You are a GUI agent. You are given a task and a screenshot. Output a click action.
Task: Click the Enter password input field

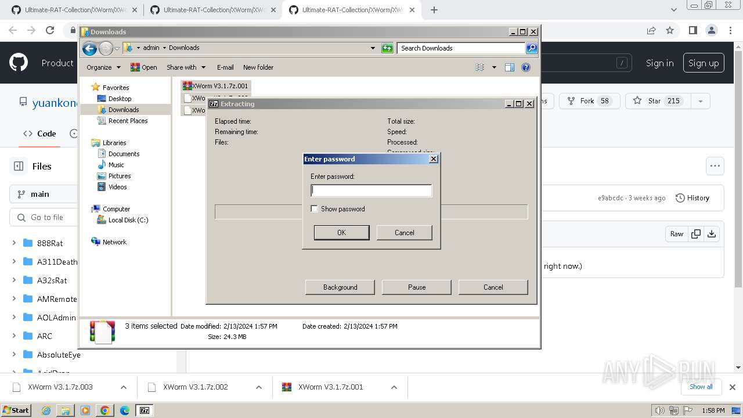[x=371, y=190]
